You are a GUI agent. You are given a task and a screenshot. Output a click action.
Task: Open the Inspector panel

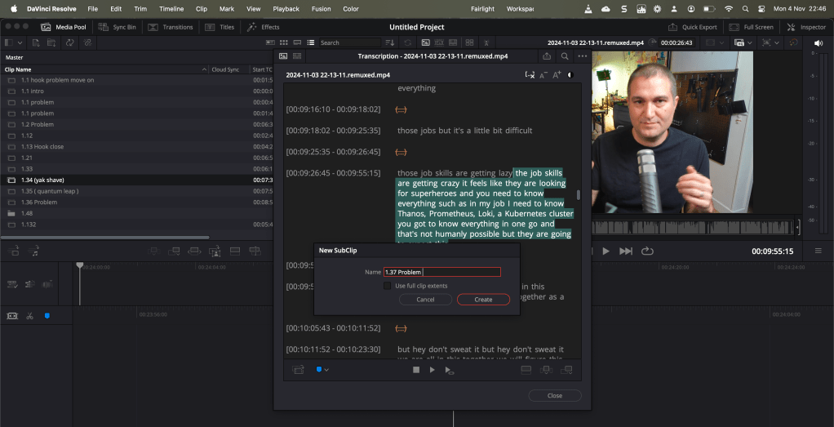(x=806, y=27)
